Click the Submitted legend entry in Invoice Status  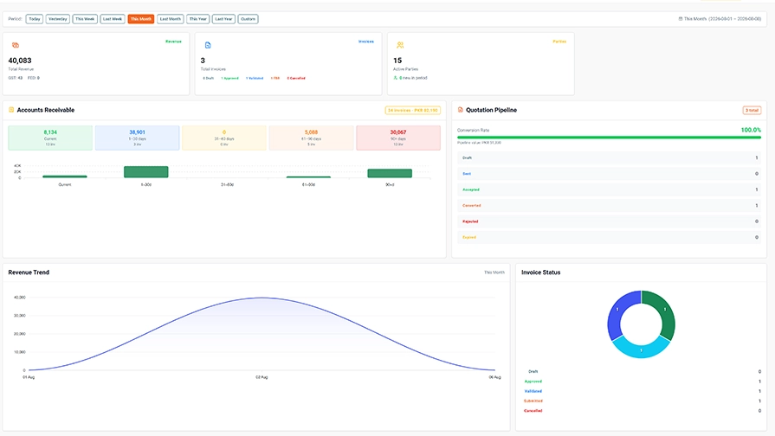533,401
